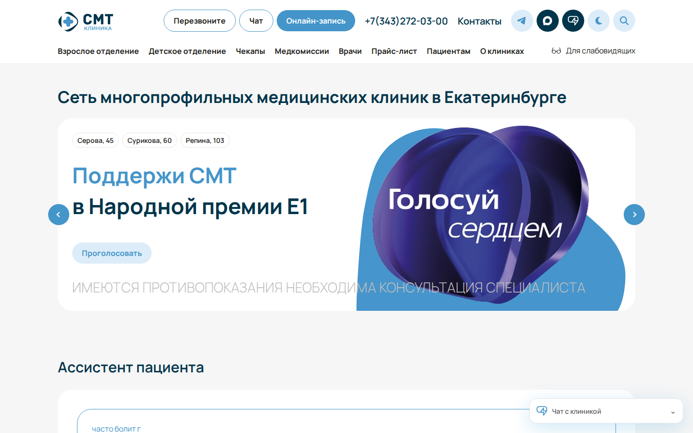Viewport: 693px width, 433px height.
Task: Open the Онлайн-запись booking button
Action: (316, 21)
